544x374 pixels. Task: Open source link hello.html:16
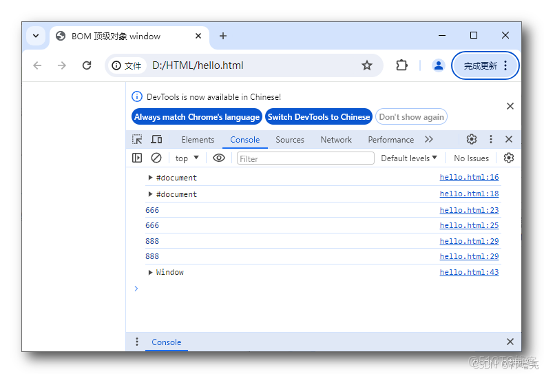pos(469,177)
